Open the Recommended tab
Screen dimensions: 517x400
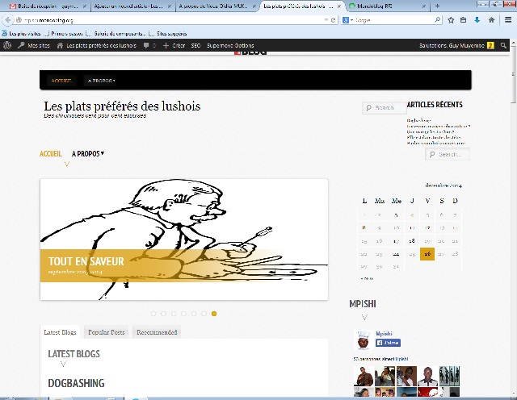tap(157, 332)
